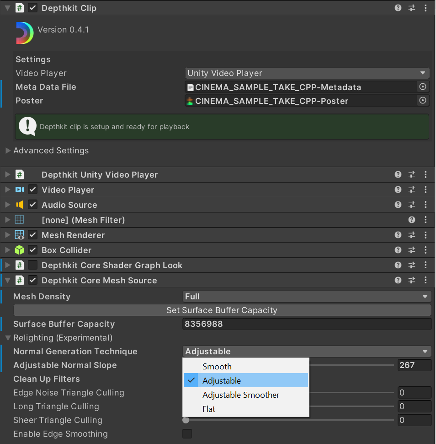The height and width of the screenshot is (444, 436).
Task: Open help for Depthkit Clip component
Action: click(398, 8)
